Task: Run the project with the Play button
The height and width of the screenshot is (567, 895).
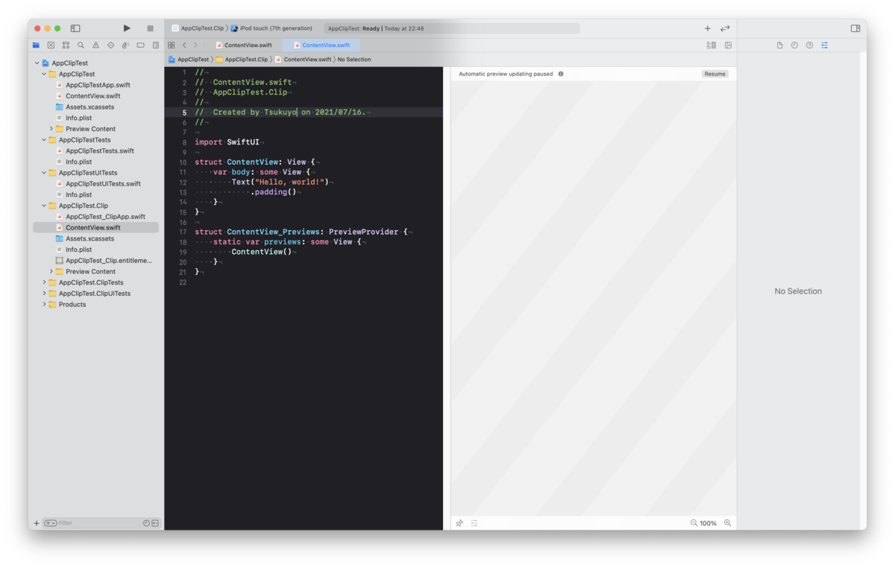Action: [127, 28]
